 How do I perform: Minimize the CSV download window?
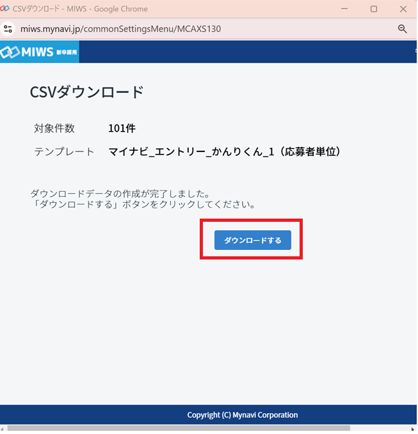point(345,9)
